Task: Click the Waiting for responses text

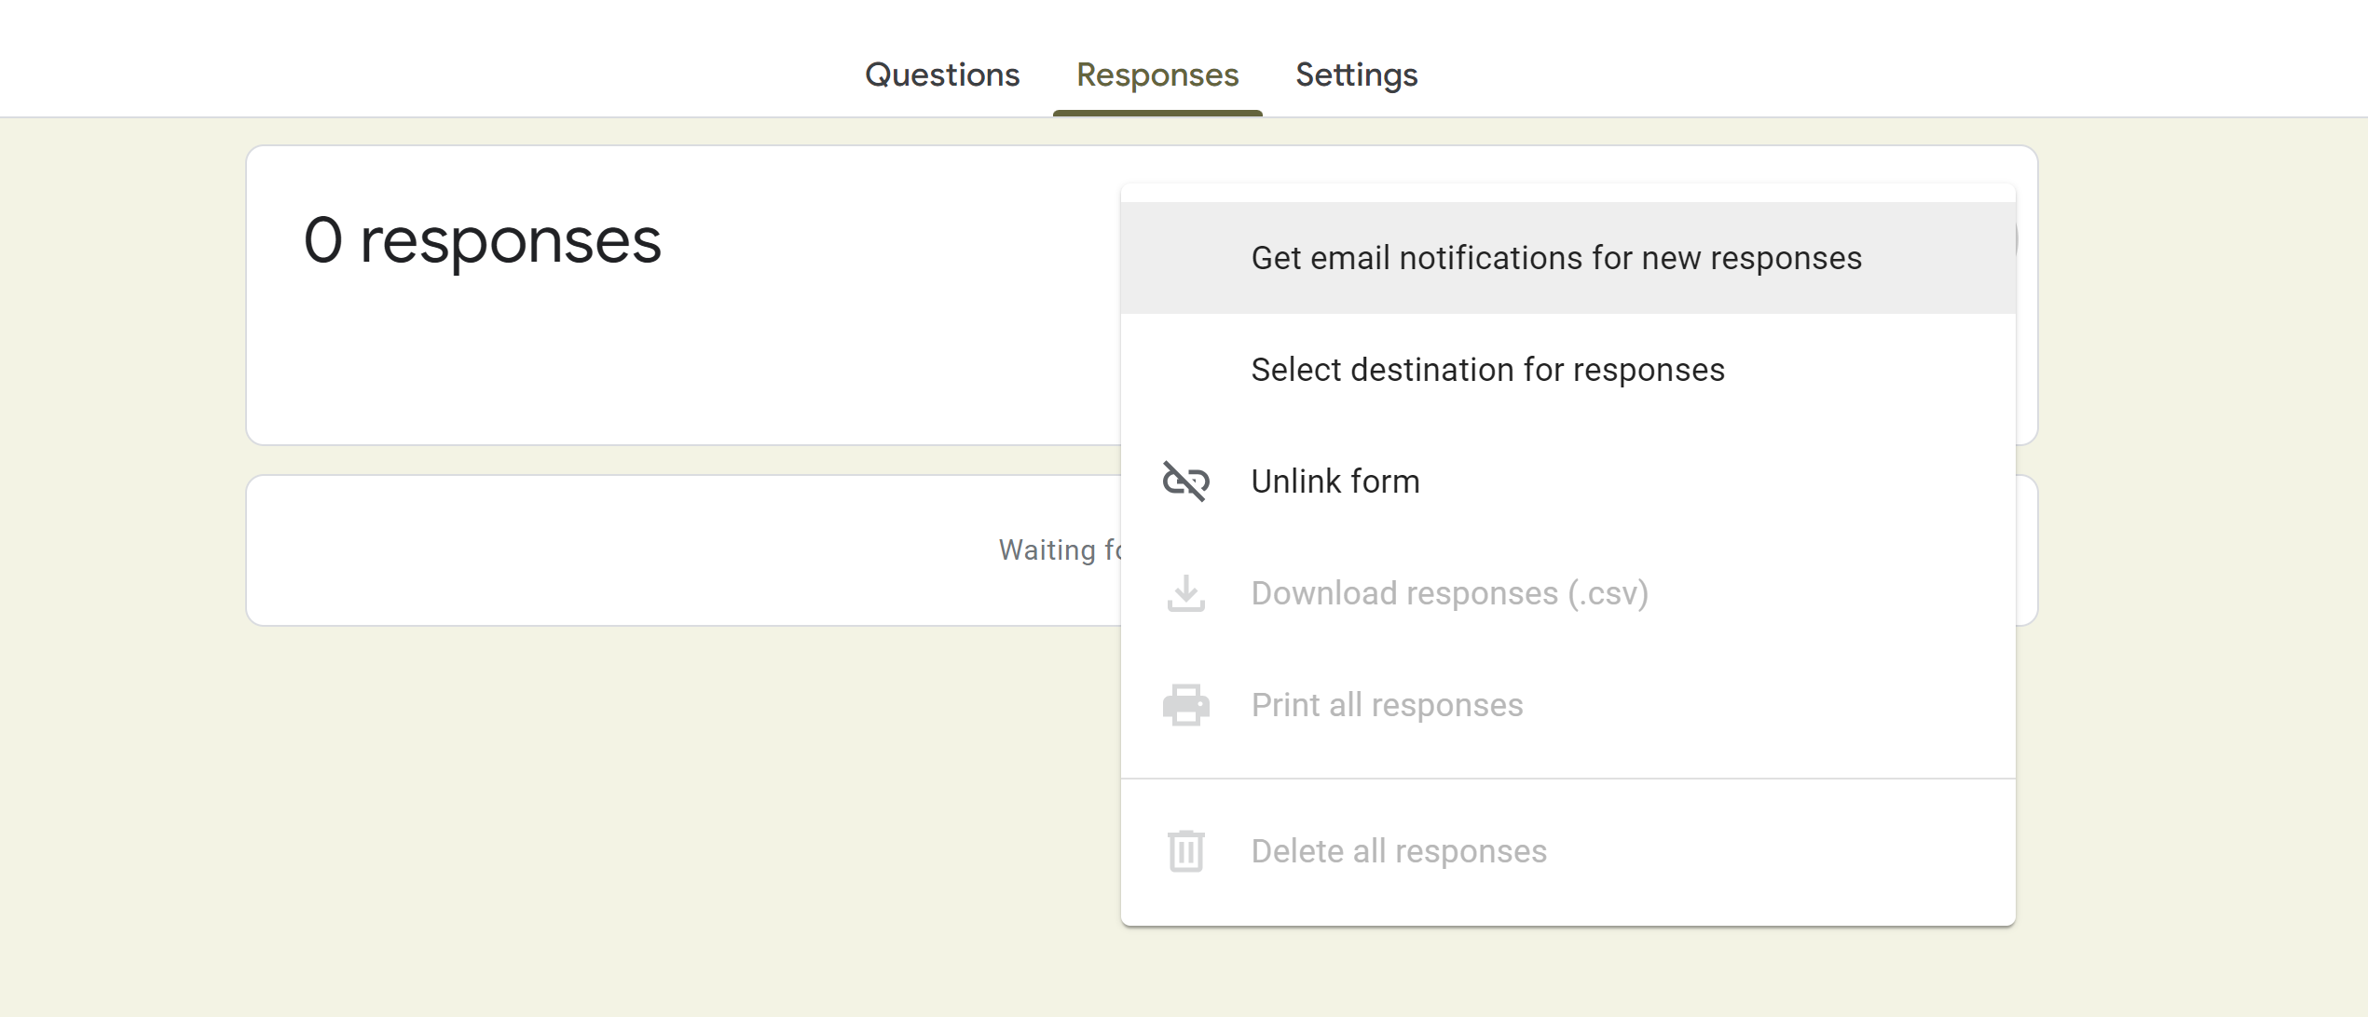Action: click(x=1060, y=550)
